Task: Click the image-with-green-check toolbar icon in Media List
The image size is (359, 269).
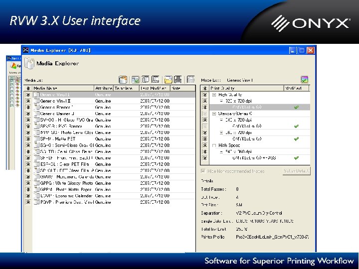Action: 135,80
